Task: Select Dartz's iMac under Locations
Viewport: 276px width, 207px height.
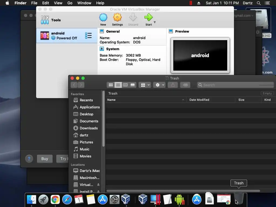Action: point(87,171)
